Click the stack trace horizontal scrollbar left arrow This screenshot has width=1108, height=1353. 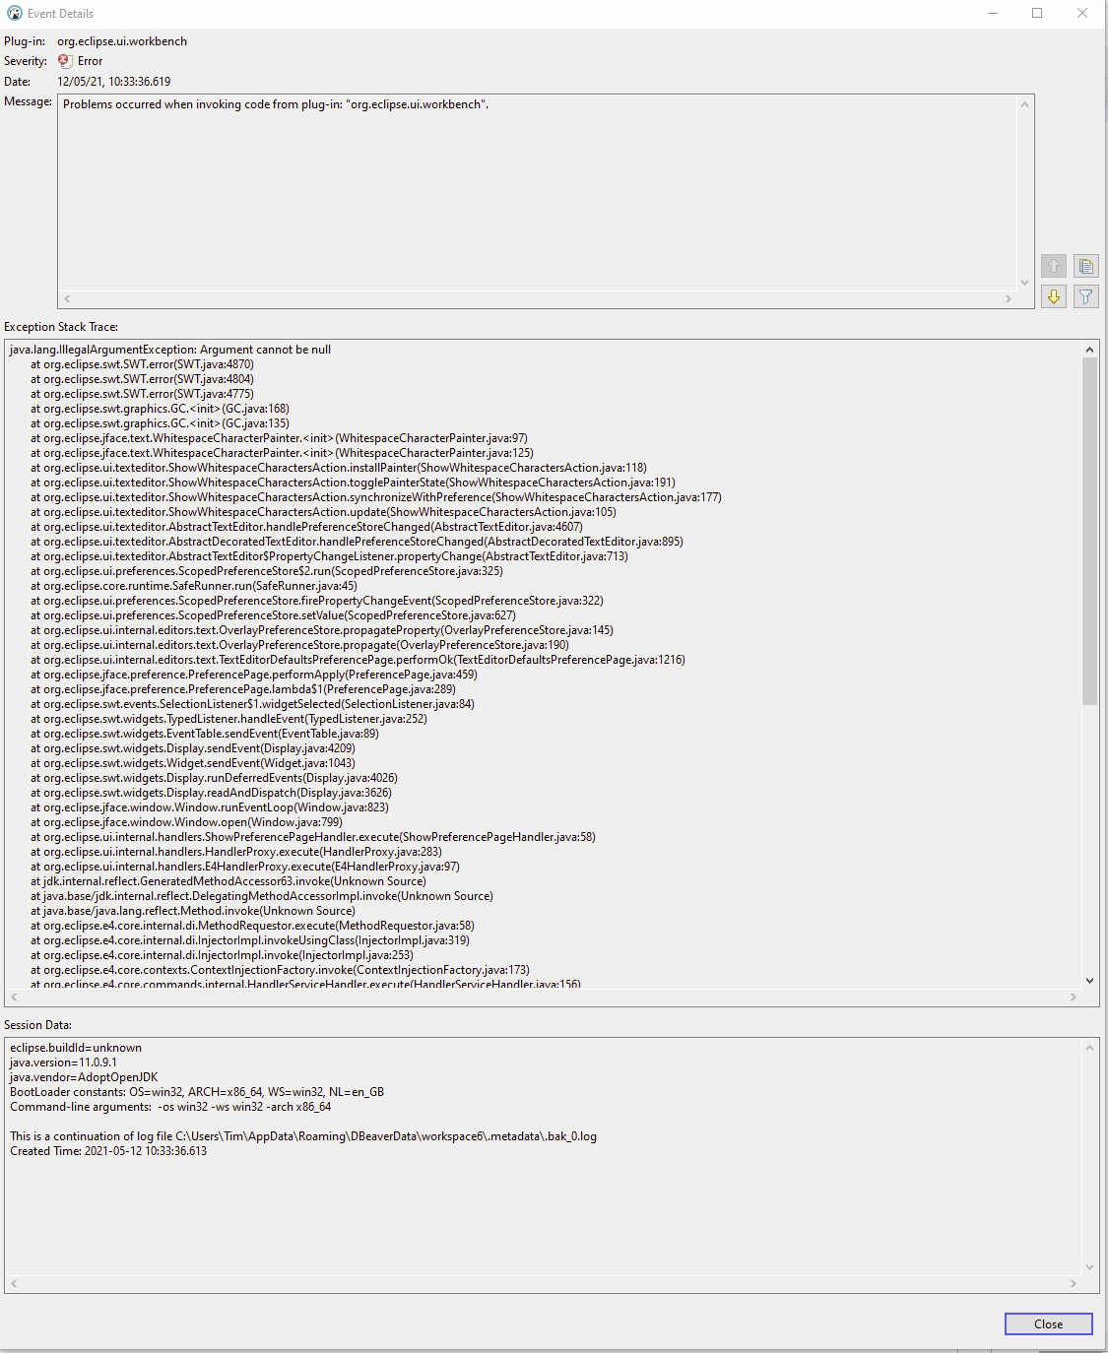point(14,997)
